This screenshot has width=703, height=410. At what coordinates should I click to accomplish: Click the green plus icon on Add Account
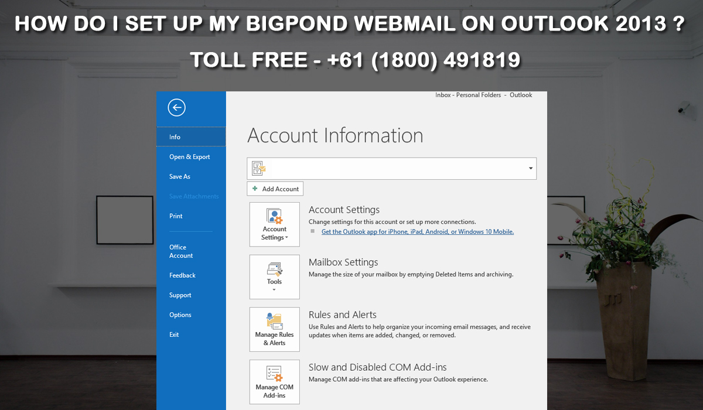[x=254, y=189]
